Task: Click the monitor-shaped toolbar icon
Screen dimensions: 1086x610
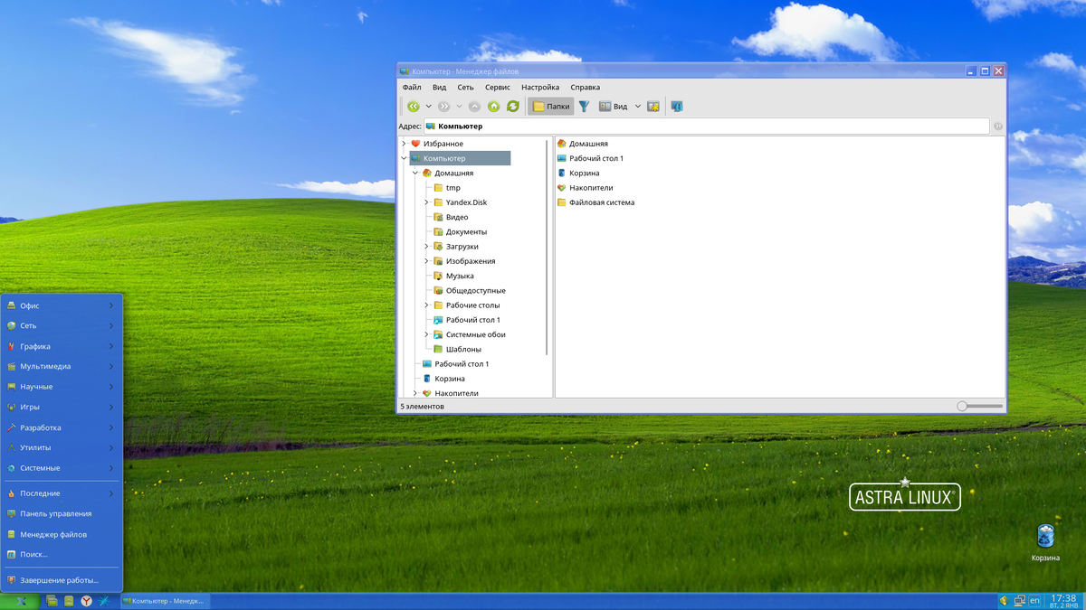Action: (x=676, y=107)
